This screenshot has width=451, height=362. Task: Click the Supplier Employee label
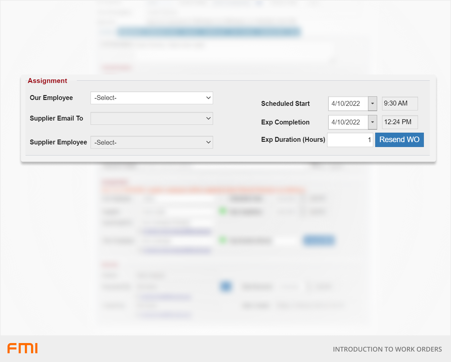58,142
